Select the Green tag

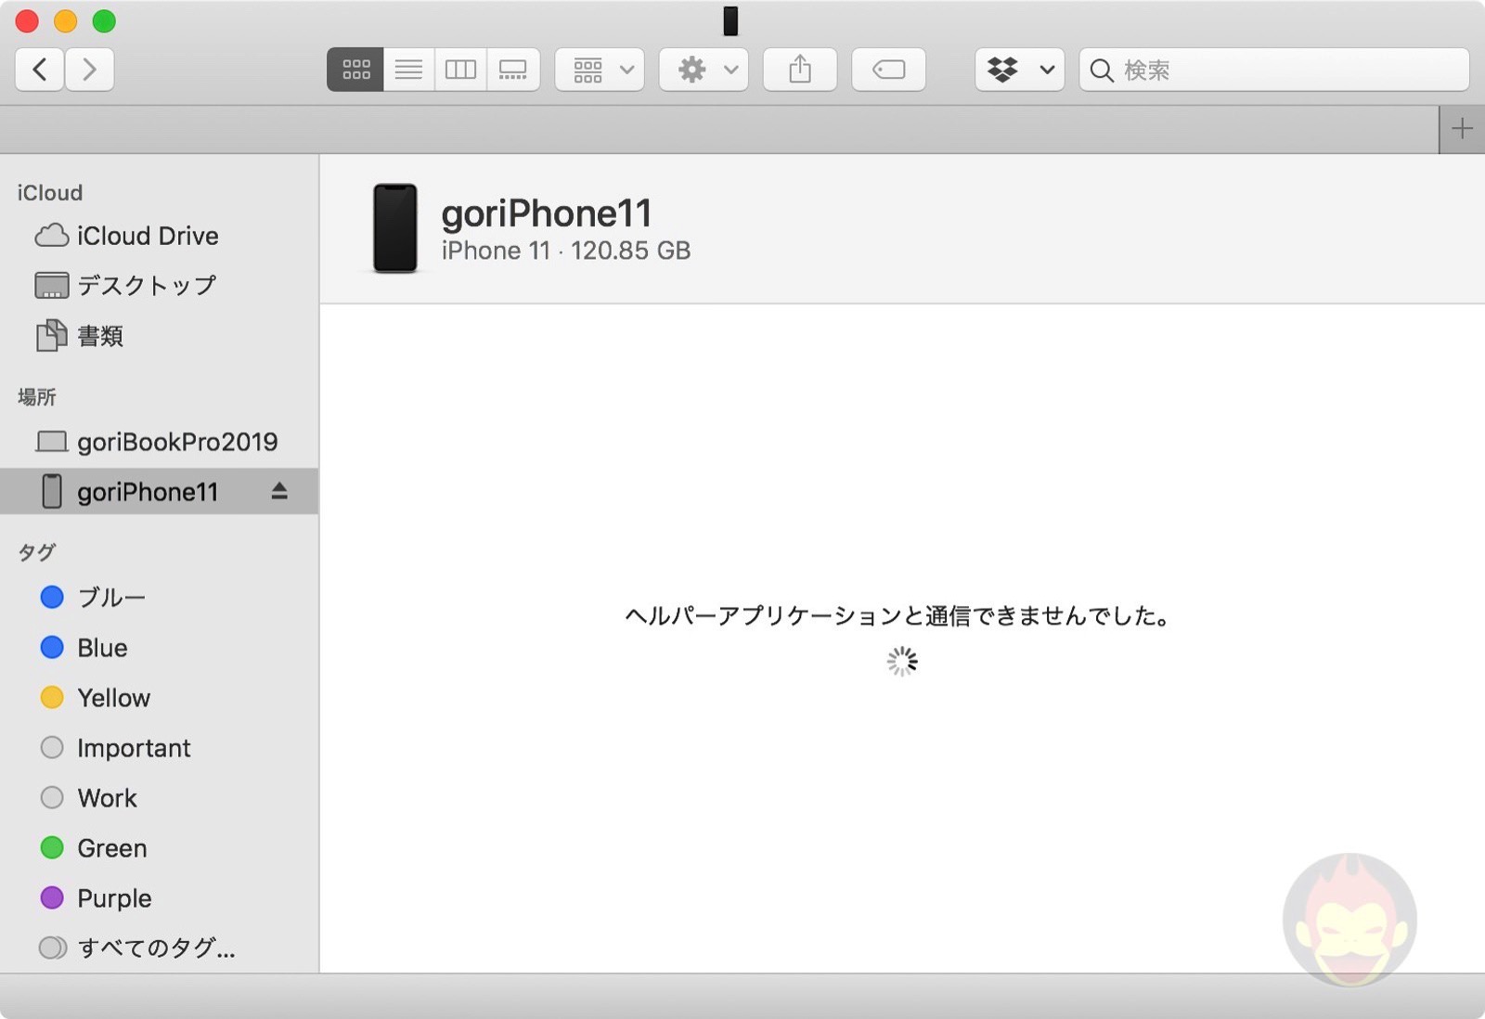[160, 848]
